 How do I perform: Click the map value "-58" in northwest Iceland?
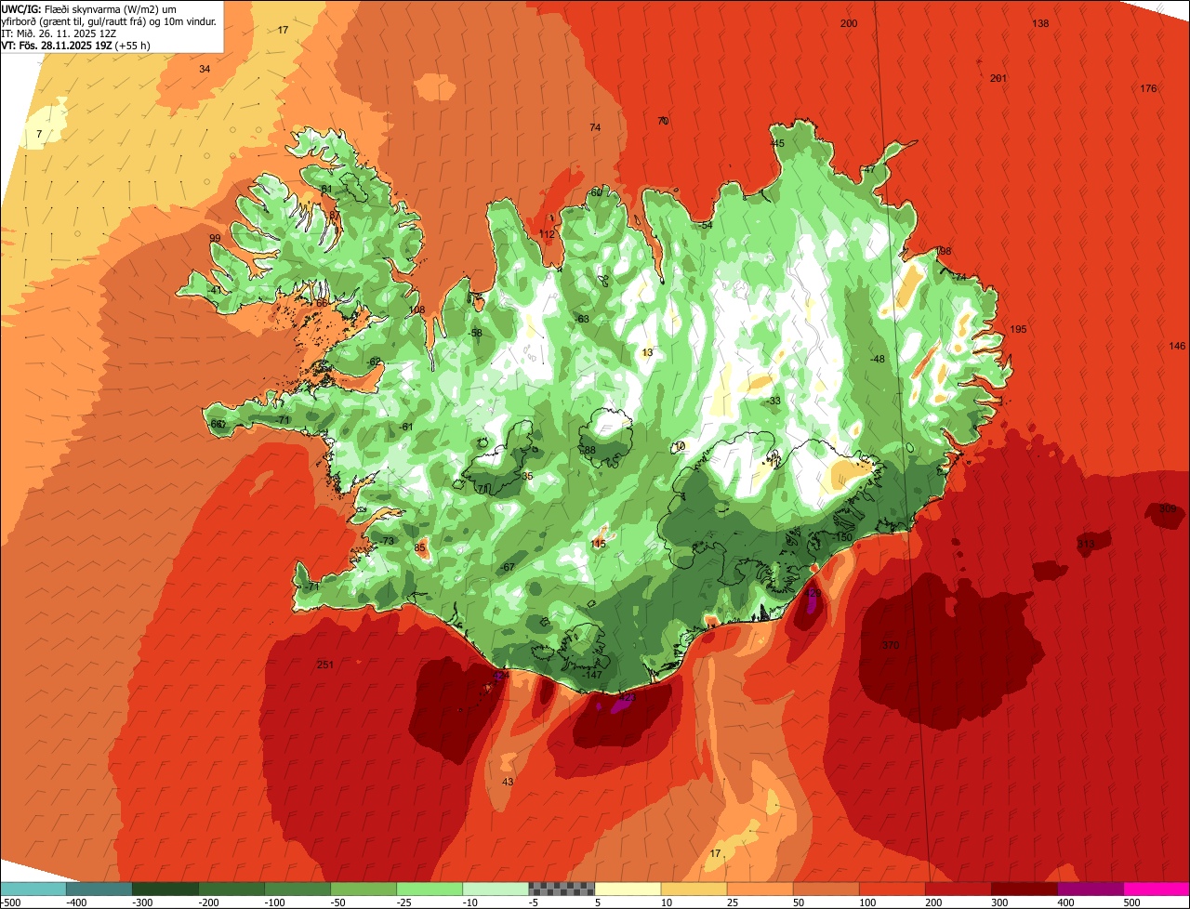[x=476, y=333]
